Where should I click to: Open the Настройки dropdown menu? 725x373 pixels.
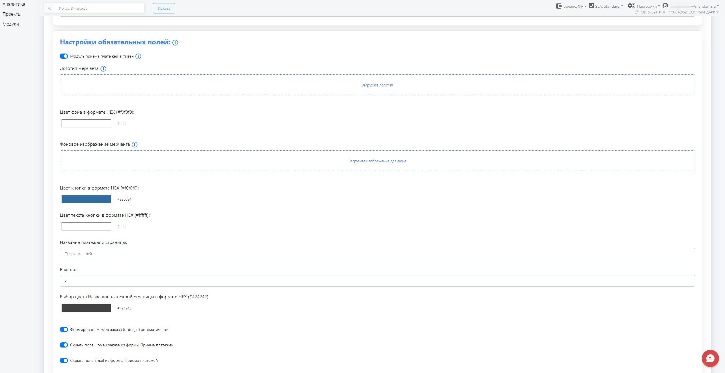(648, 6)
